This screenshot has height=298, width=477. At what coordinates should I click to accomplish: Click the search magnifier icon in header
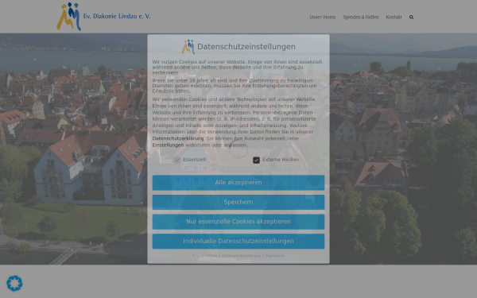411,17
